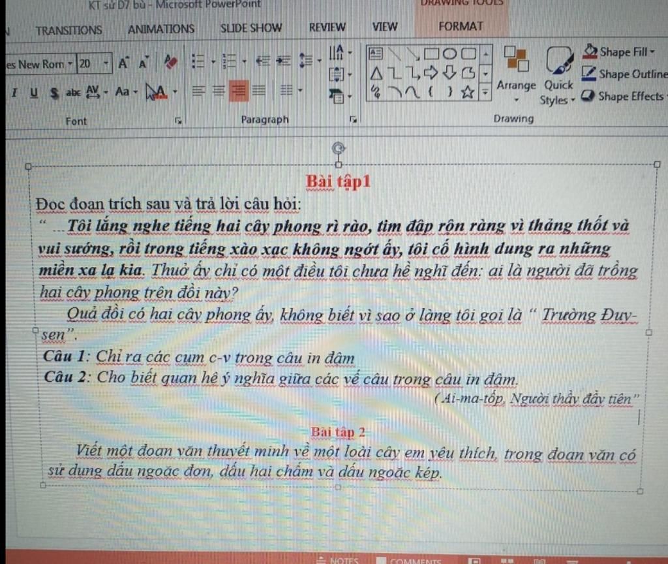
Task: Select the Curve shape
Action: click(x=412, y=91)
